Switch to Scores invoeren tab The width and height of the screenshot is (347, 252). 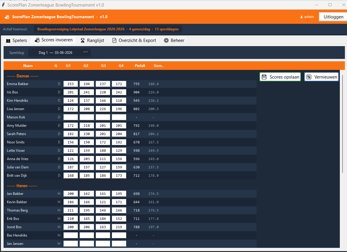pos(53,40)
